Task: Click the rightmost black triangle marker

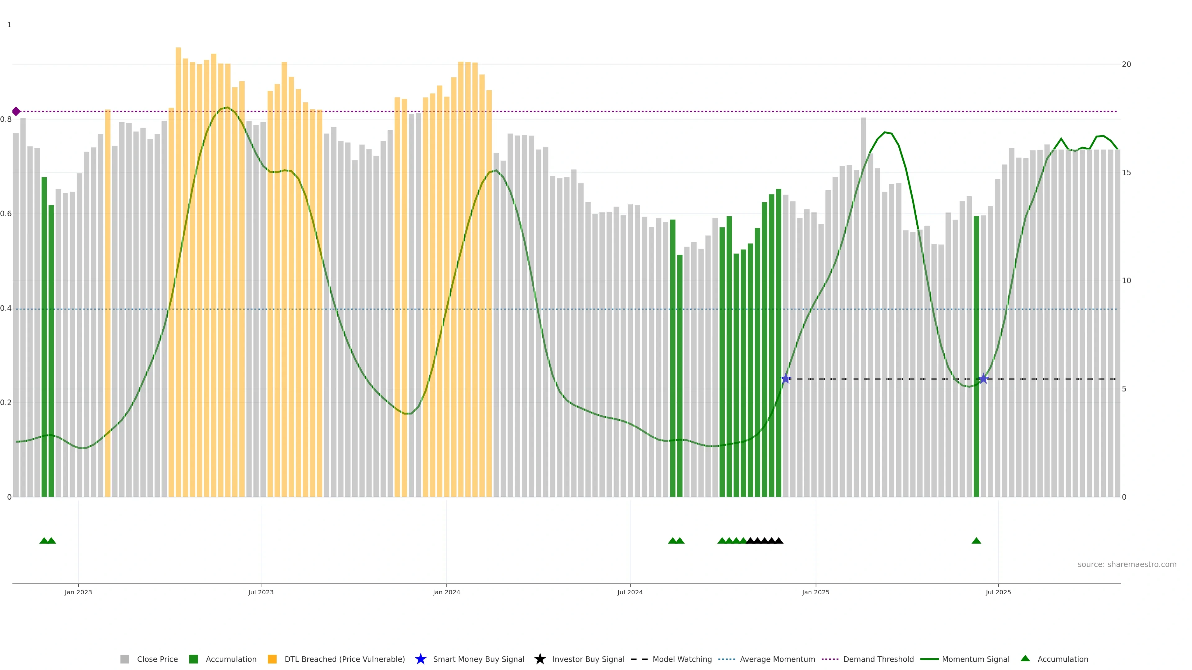Action: coord(779,541)
